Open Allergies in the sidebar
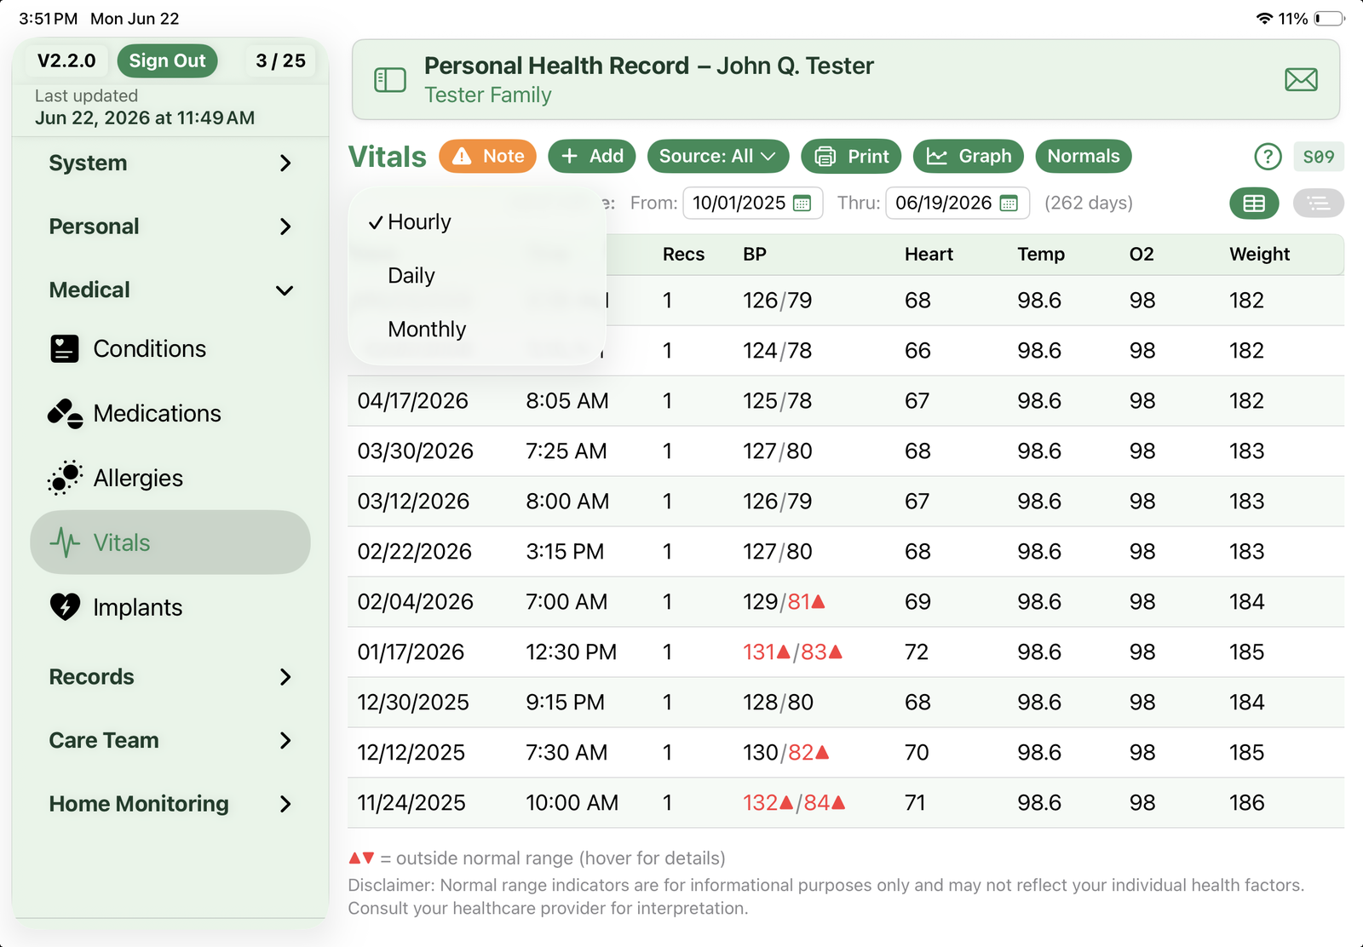The height and width of the screenshot is (947, 1363). coord(170,479)
